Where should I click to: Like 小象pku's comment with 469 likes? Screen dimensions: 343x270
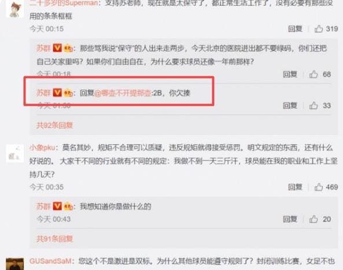pyautogui.click(x=319, y=187)
